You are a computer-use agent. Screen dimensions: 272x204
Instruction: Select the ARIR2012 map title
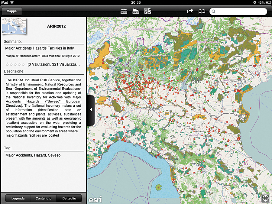pyautogui.click(x=57, y=26)
